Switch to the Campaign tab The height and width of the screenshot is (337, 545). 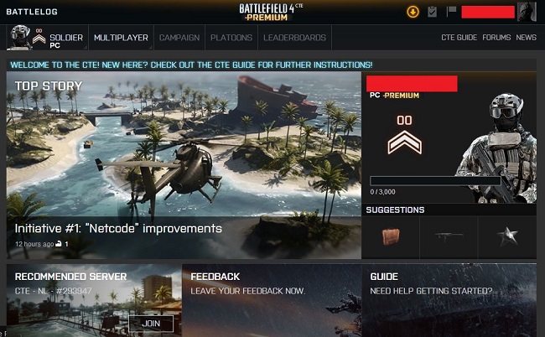point(179,38)
